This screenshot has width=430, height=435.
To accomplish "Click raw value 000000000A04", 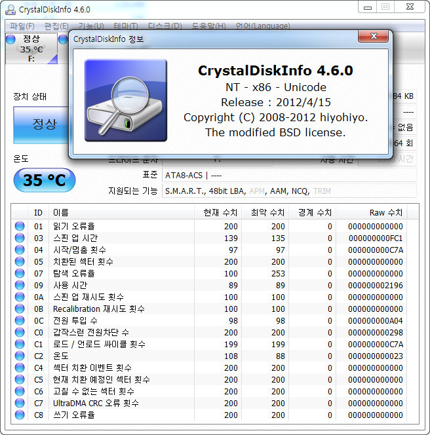I will 376,321.
